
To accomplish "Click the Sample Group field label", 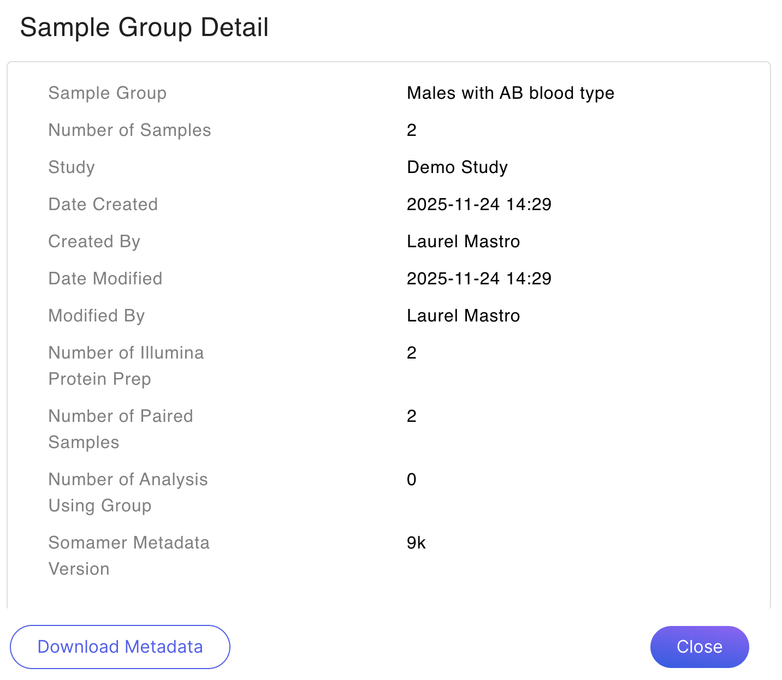I will 107,93.
